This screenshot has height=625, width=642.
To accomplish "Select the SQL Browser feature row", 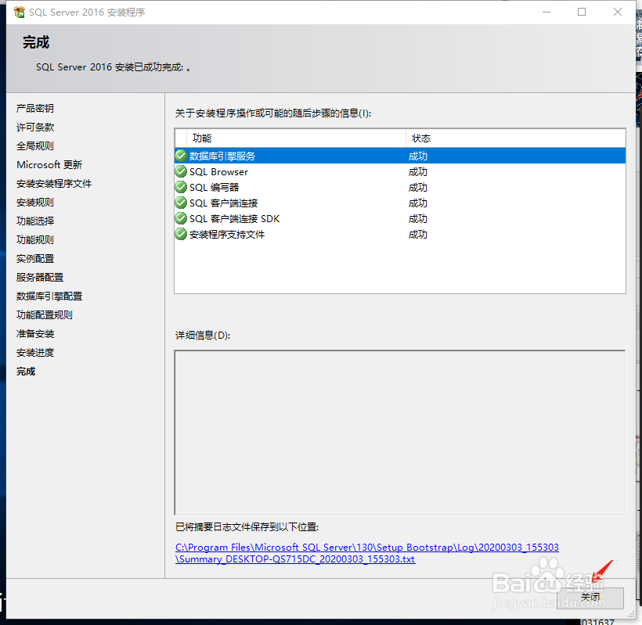I will click(x=400, y=172).
